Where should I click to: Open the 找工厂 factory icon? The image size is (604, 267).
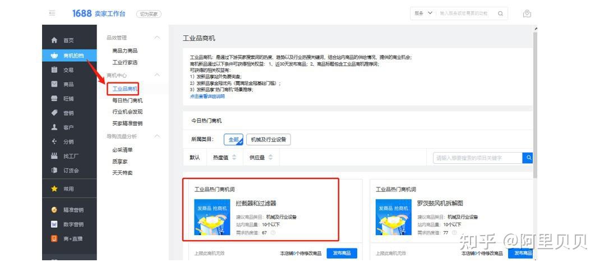54,156
